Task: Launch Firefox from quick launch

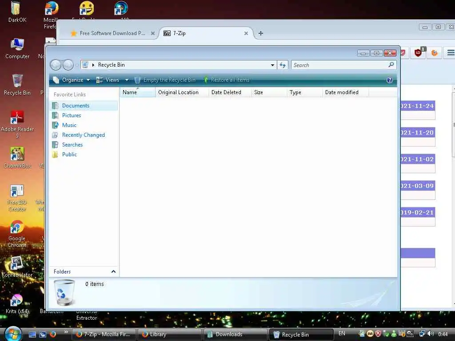Action: [53, 334]
